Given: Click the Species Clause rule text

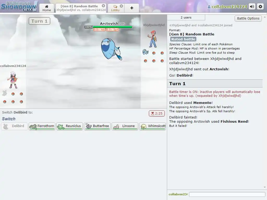Looking at the screenshot, I should click(201, 44).
